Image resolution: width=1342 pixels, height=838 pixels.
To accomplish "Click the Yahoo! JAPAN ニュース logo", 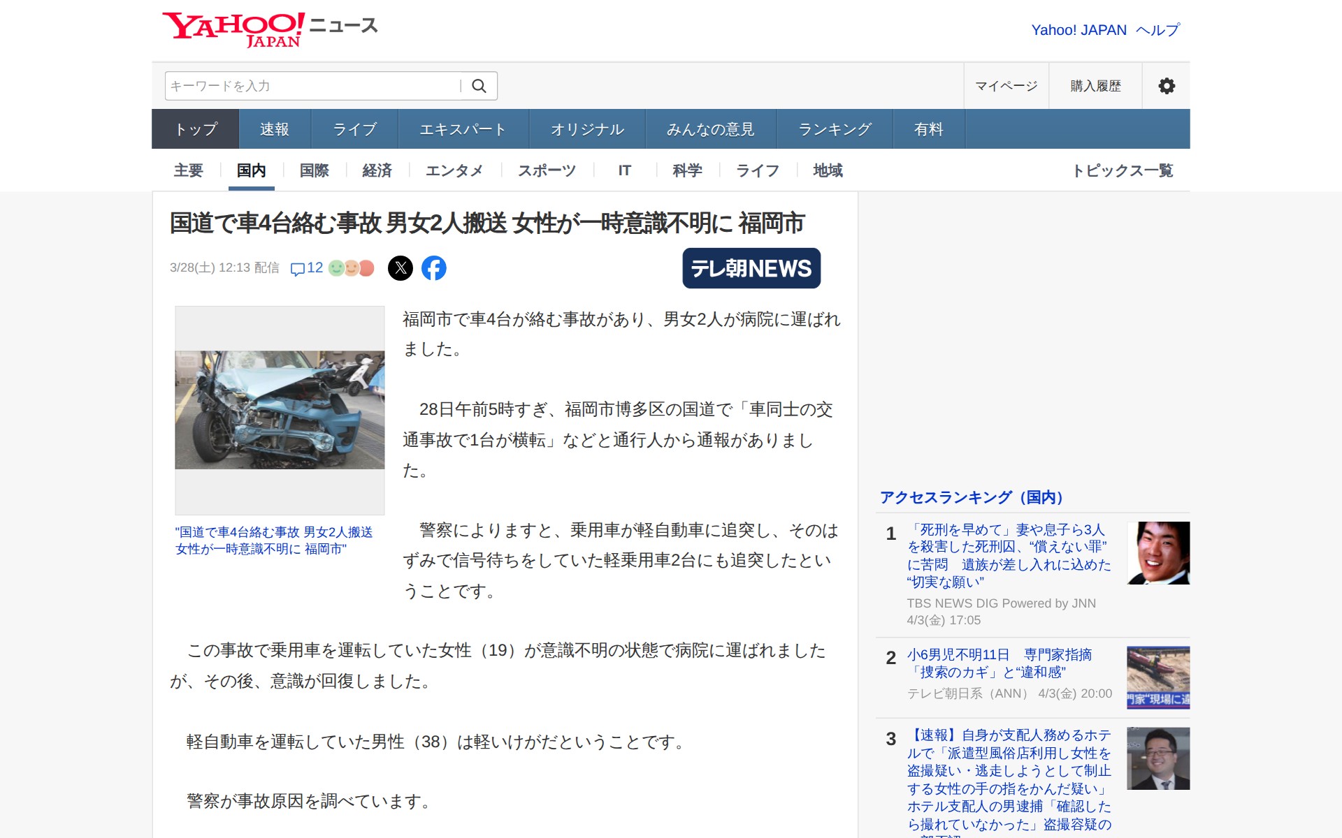I will [269, 27].
